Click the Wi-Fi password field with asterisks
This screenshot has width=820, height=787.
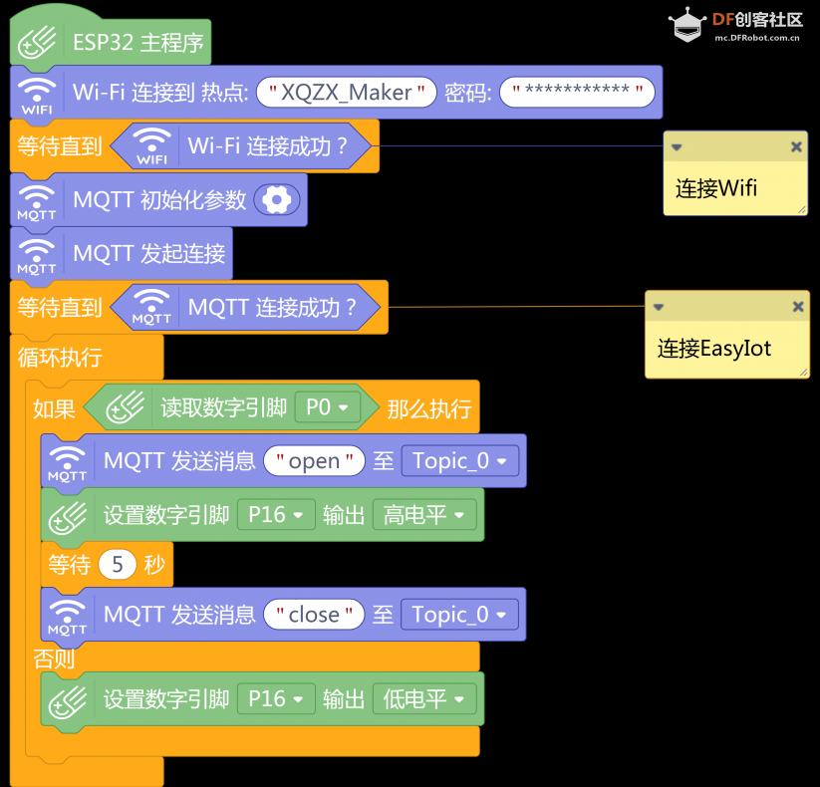(x=577, y=93)
